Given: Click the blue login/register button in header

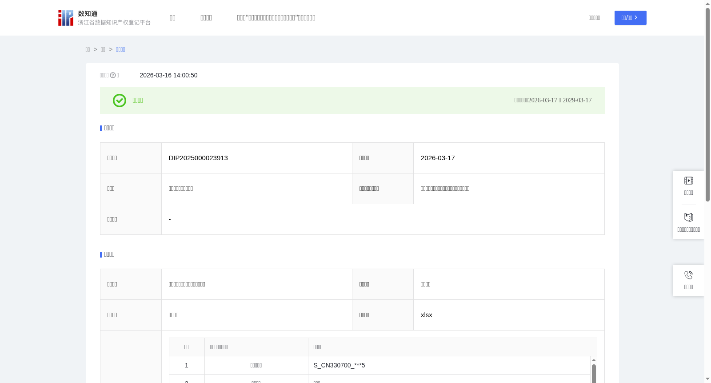Looking at the screenshot, I should (x=631, y=18).
